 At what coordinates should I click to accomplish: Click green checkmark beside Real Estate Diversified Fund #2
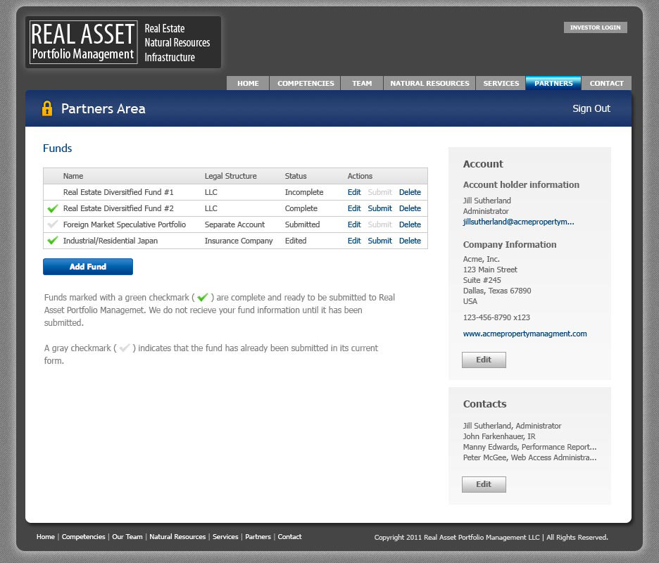[52, 208]
